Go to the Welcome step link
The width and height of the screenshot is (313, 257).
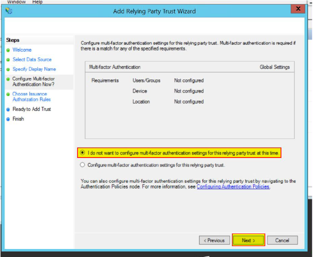(22, 50)
